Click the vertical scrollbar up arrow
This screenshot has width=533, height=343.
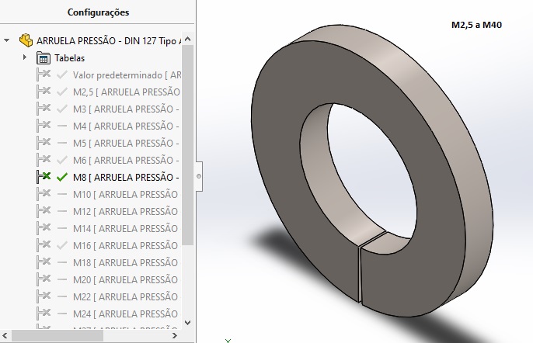tap(188, 39)
